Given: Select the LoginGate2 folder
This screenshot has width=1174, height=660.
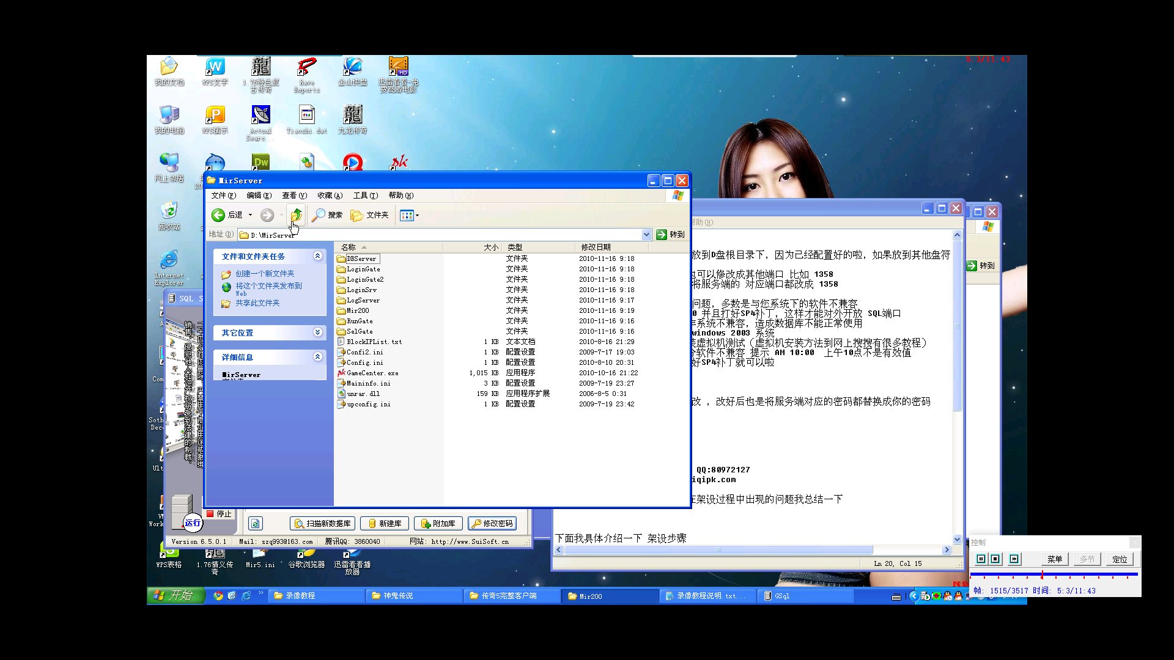Looking at the screenshot, I should [x=360, y=279].
